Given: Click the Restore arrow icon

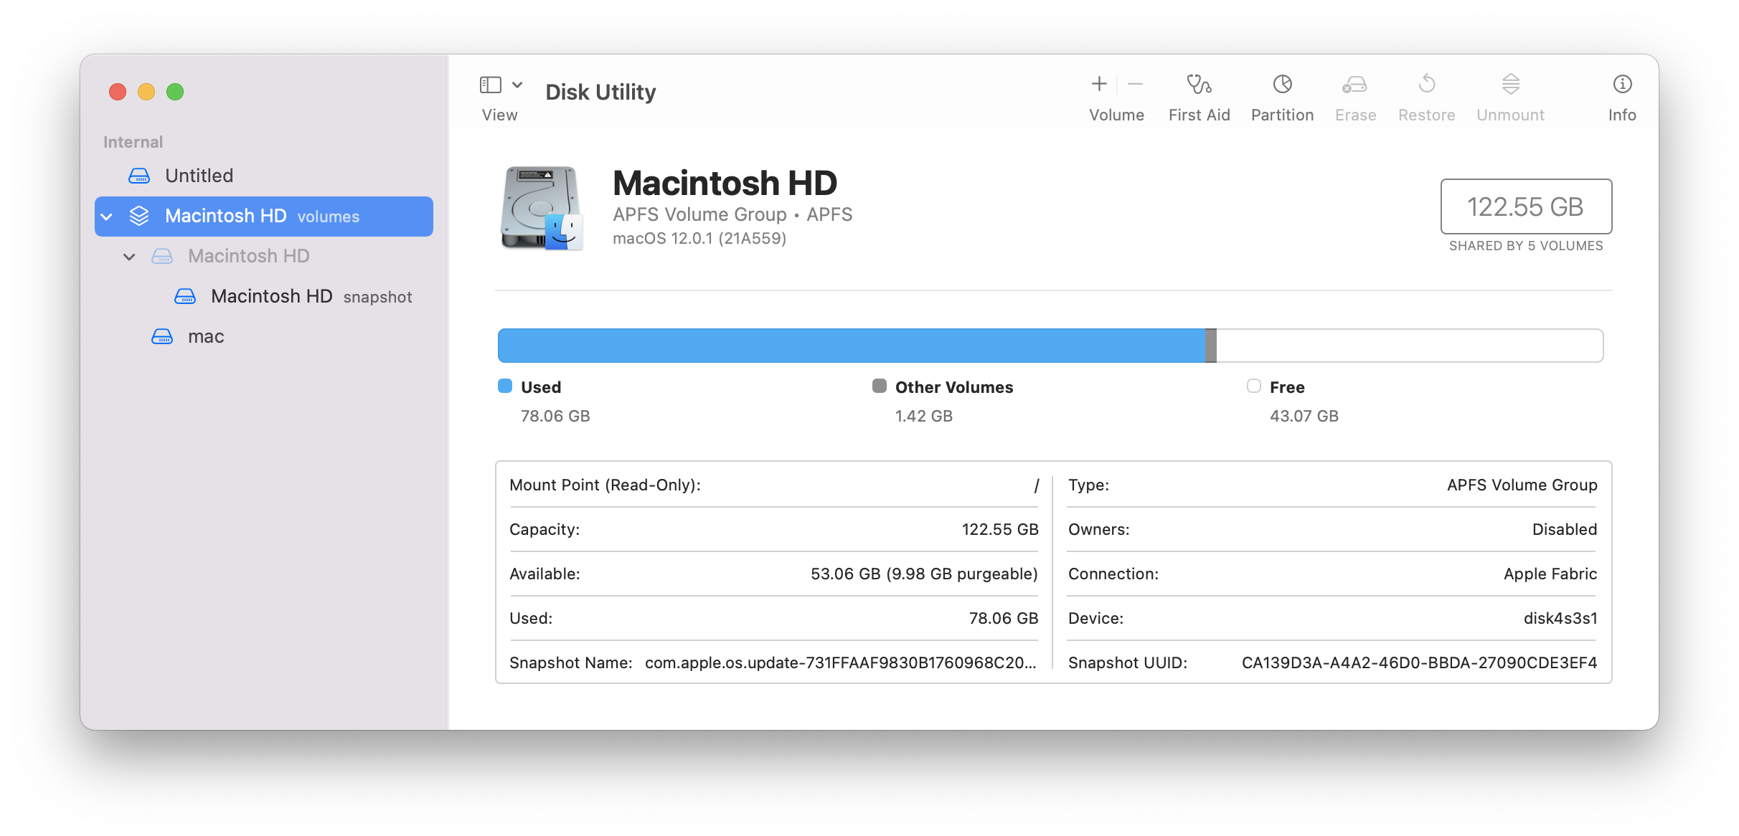Looking at the screenshot, I should pyautogui.click(x=1426, y=85).
